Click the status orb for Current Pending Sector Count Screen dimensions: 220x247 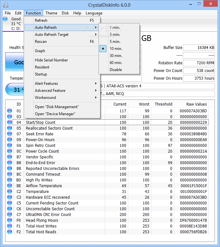coord(10,203)
